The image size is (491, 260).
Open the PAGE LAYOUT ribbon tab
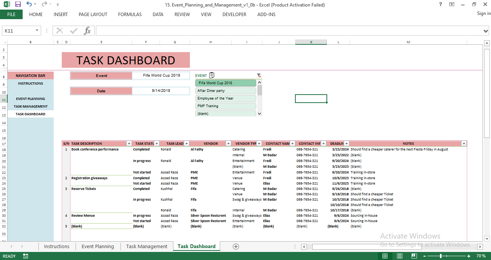93,15
